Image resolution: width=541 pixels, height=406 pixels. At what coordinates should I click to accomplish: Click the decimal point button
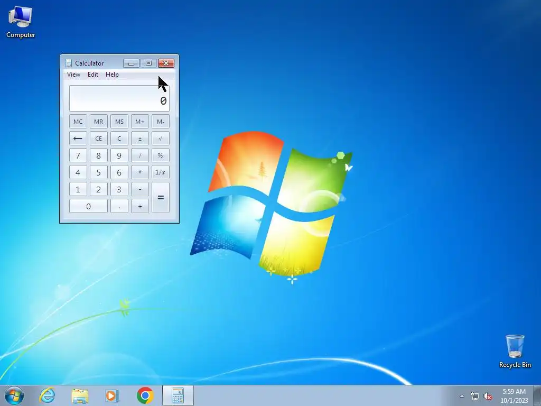pyautogui.click(x=119, y=206)
